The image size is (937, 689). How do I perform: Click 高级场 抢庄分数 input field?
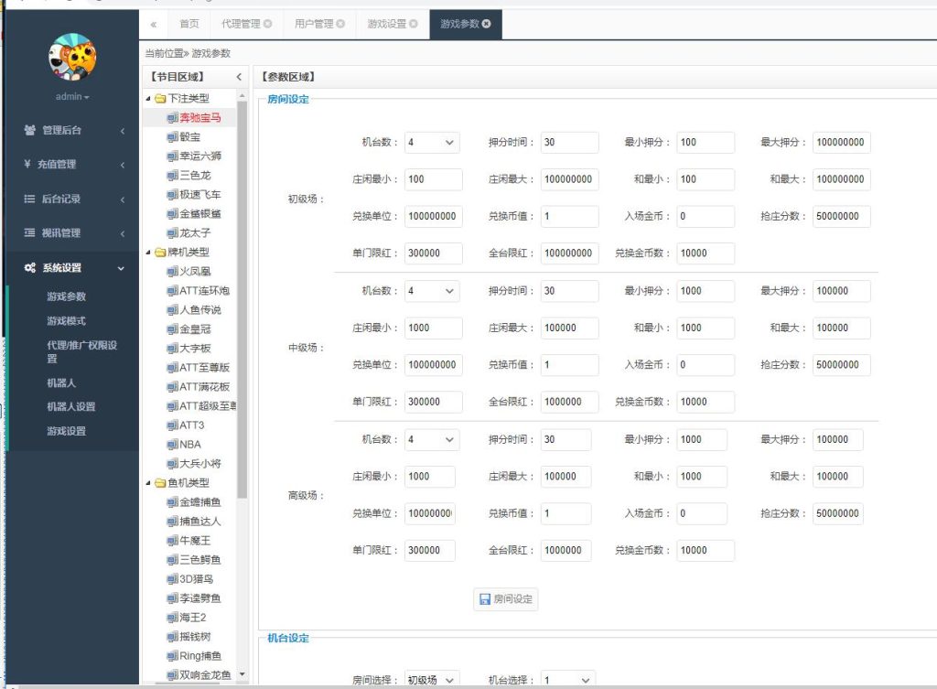click(837, 513)
